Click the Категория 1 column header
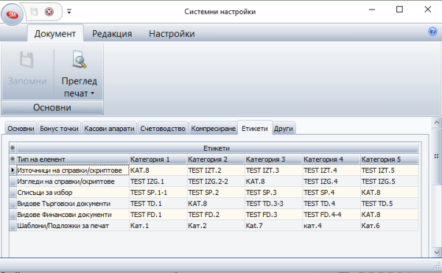Viewport: 442px width, 273px height. [x=158, y=159]
